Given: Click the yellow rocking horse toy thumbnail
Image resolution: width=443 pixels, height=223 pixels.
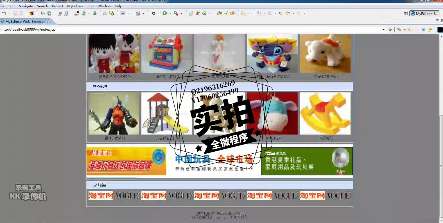Looking at the screenshot, I should (325, 113).
